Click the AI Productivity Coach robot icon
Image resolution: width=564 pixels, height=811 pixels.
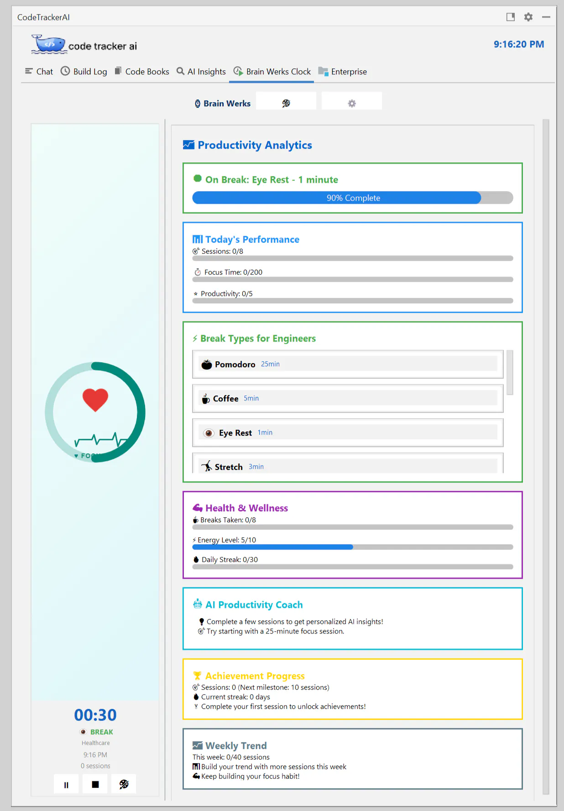click(198, 604)
